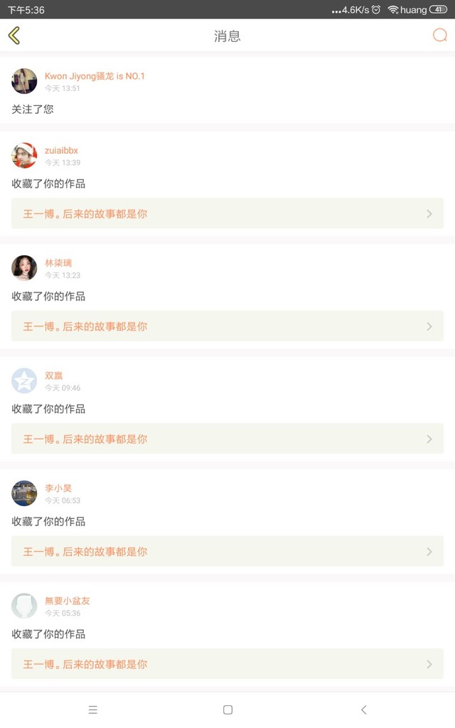The image size is (455, 728).
Task: Open work title under 無要小盆友's notification
Action: click(85, 664)
